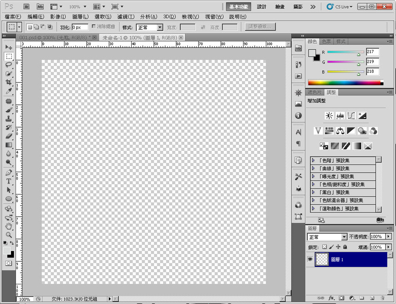Viewport: 396px width, 304px height.
Task: Open the 樣式 dropdown in options bar
Action: tap(149, 27)
